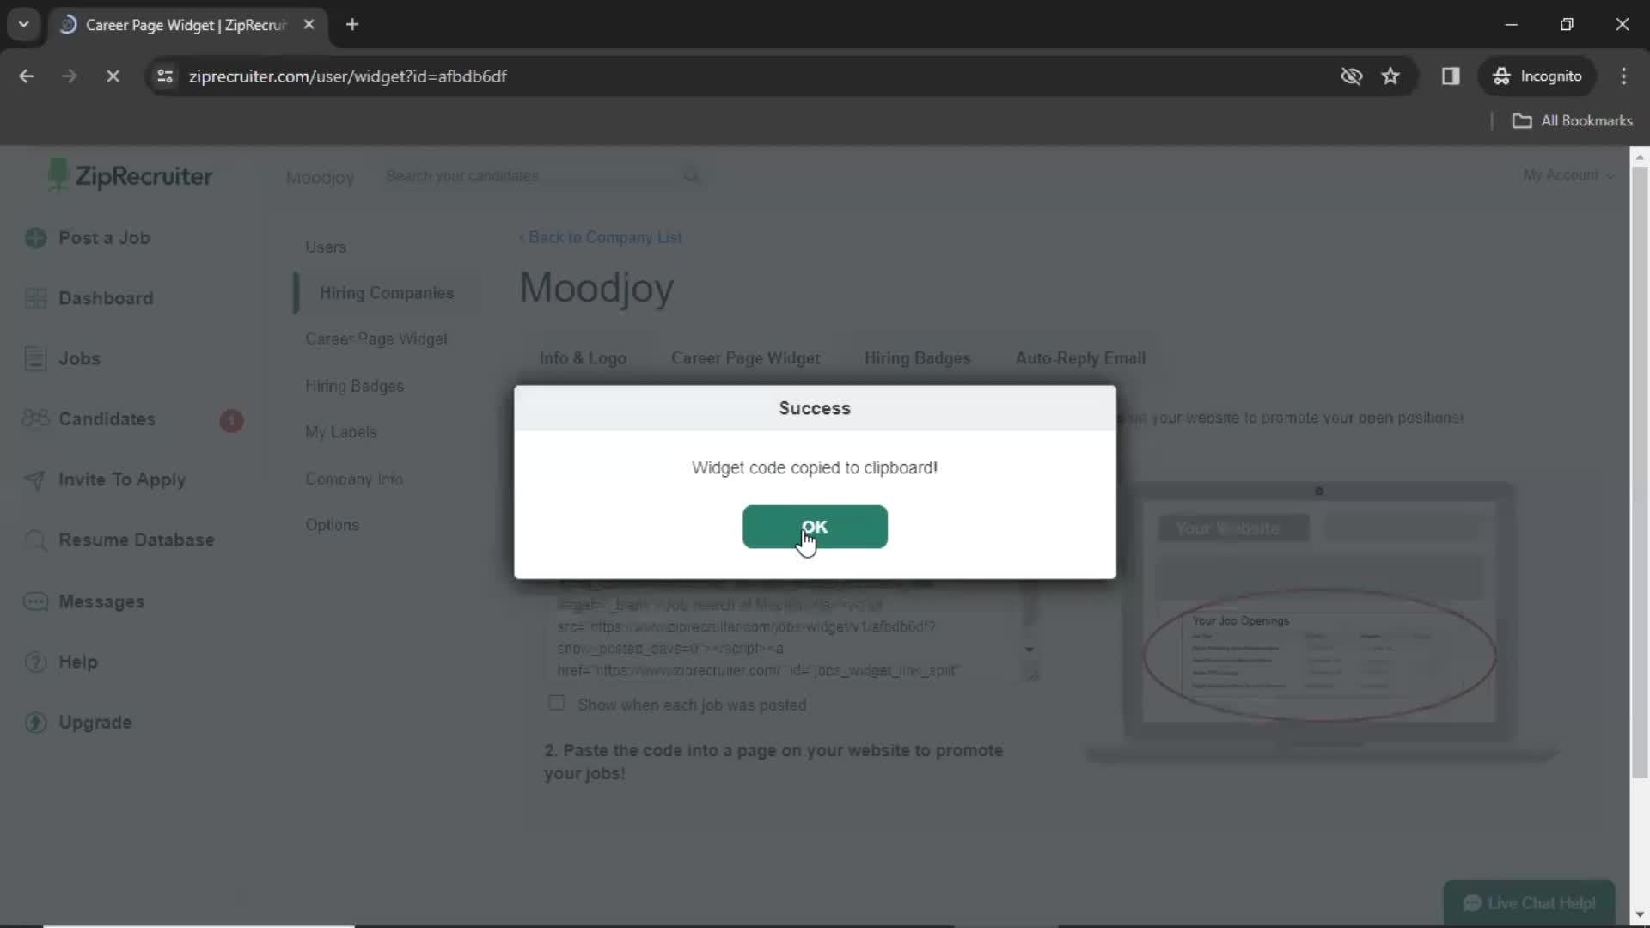Open Post a Job section
1650x928 pixels.
click(x=103, y=238)
